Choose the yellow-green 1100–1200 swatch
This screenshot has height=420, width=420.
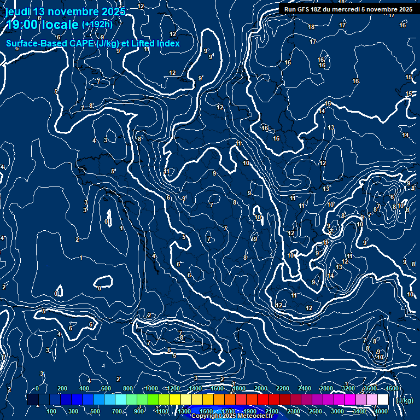[x=164, y=399]
